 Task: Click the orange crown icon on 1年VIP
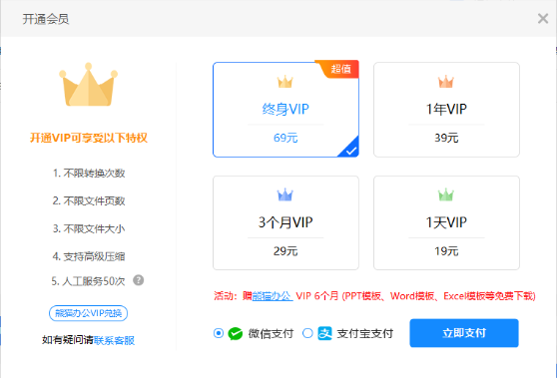click(446, 82)
